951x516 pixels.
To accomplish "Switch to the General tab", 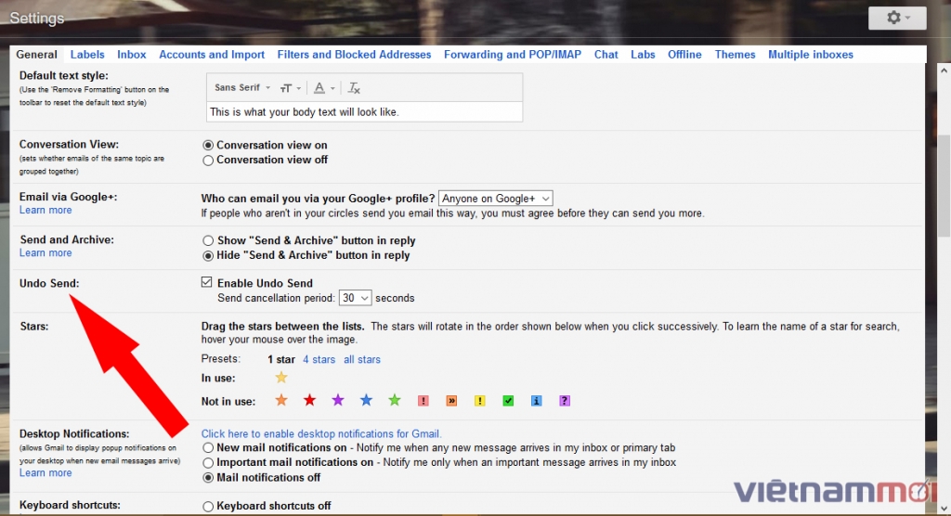I will coord(36,55).
